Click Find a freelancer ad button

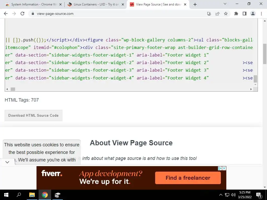[188, 178]
